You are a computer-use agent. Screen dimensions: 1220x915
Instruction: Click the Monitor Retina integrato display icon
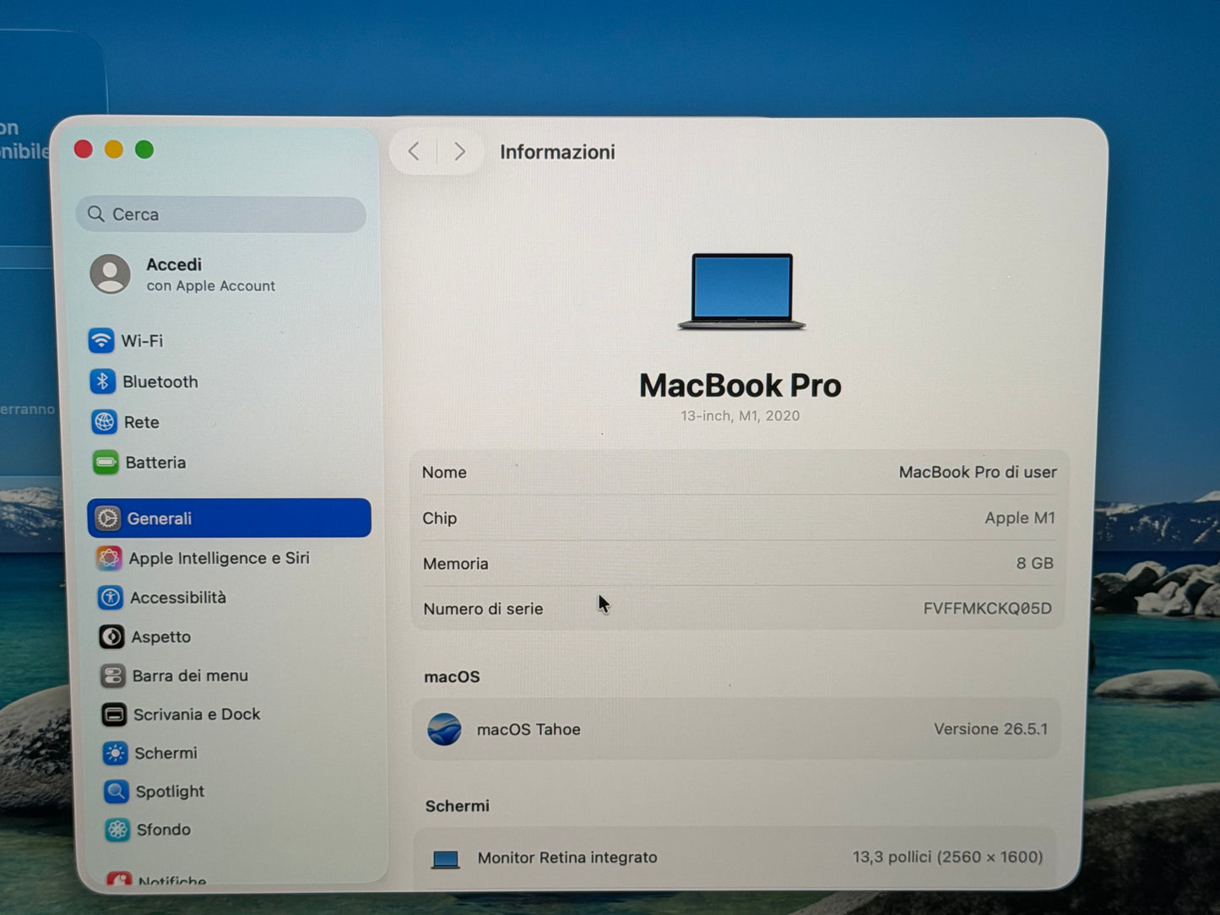coord(445,859)
